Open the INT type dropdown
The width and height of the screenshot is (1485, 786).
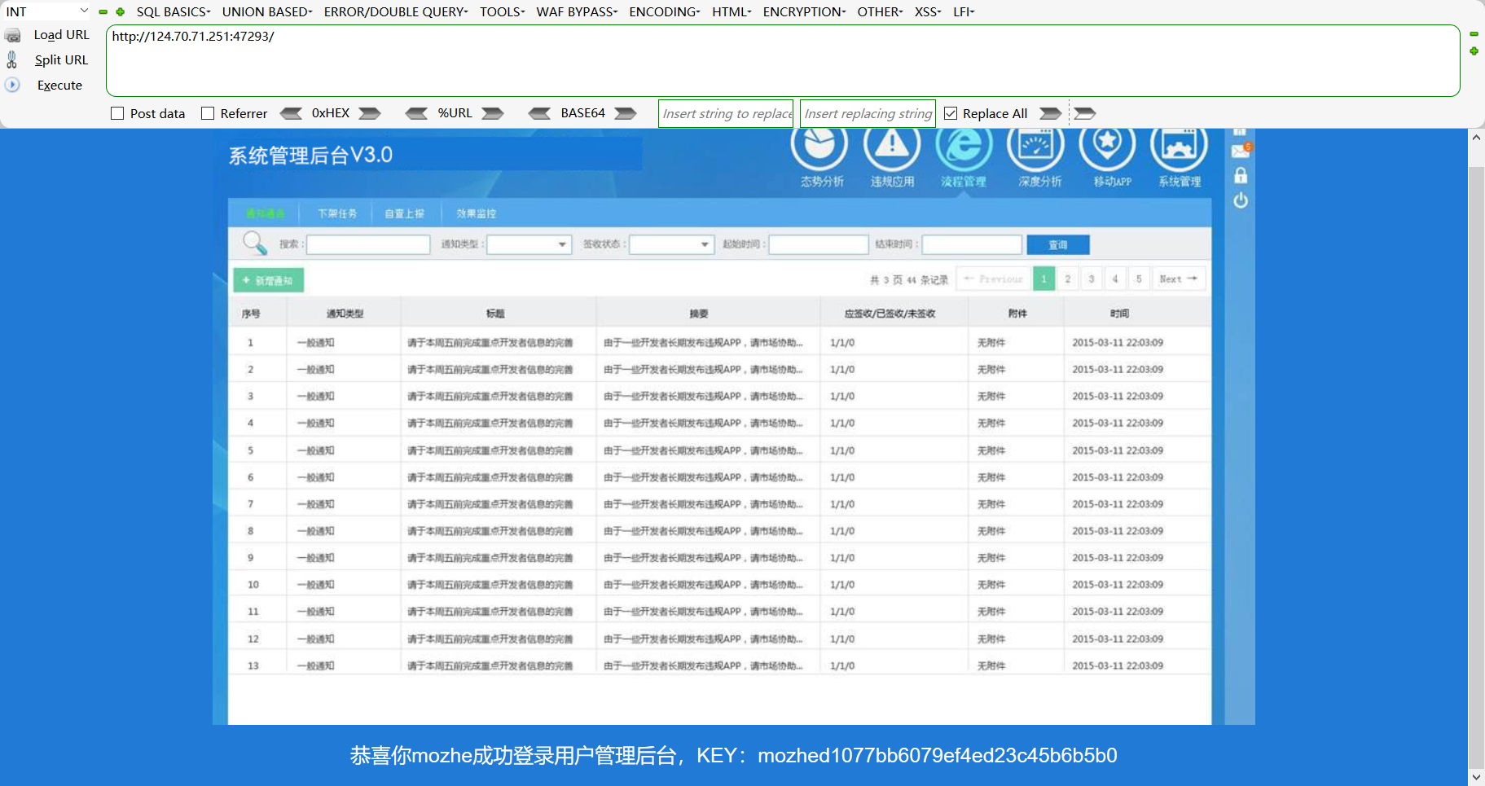click(46, 11)
